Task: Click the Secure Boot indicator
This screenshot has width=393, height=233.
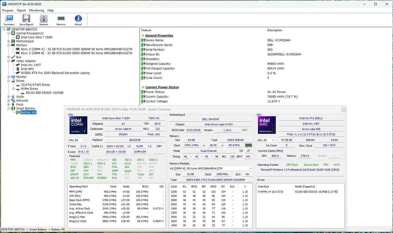Action: pyautogui.click(x=311, y=165)
